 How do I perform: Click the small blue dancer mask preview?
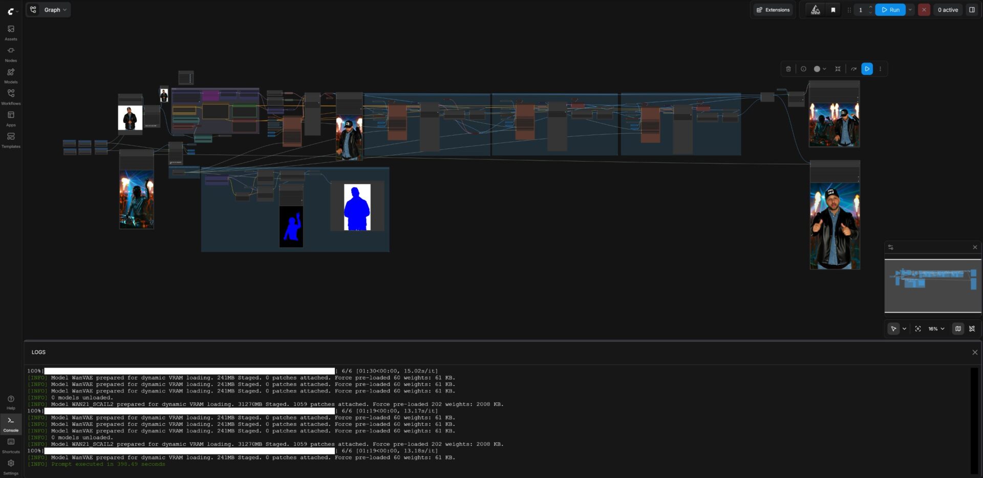[x=291, y=226]
